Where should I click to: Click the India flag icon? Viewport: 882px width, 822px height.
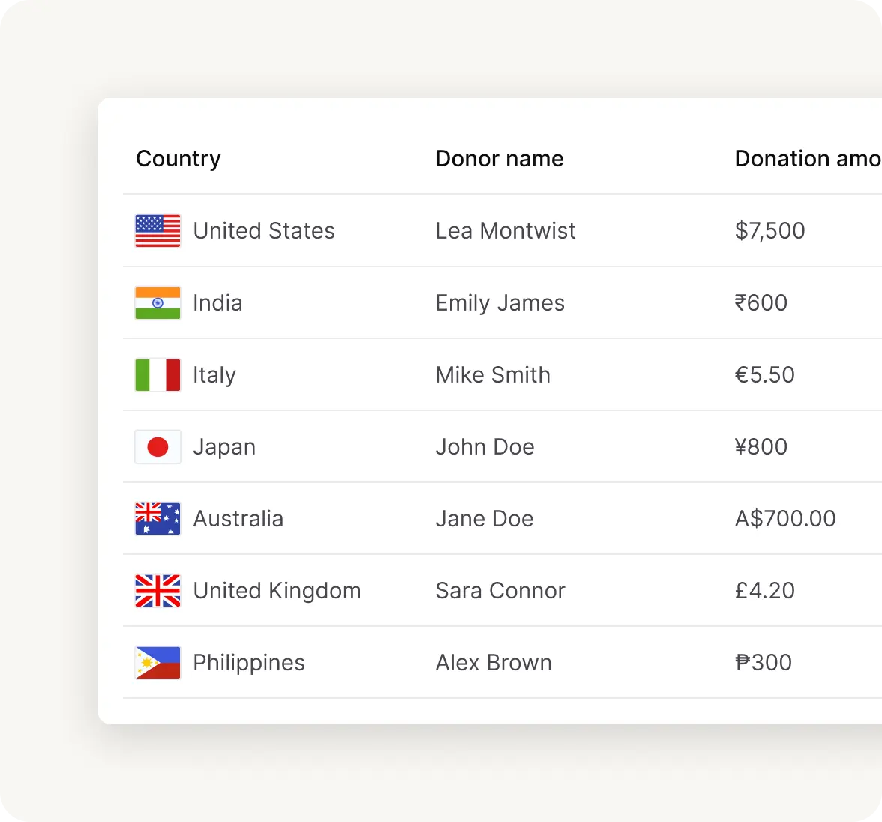(157, 303)
